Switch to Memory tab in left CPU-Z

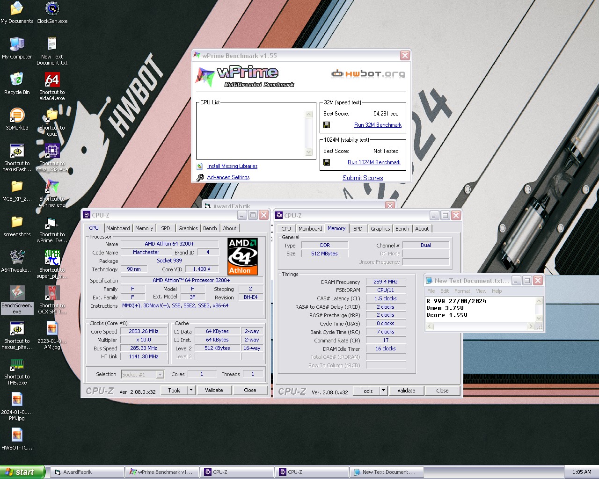[144, 228]
